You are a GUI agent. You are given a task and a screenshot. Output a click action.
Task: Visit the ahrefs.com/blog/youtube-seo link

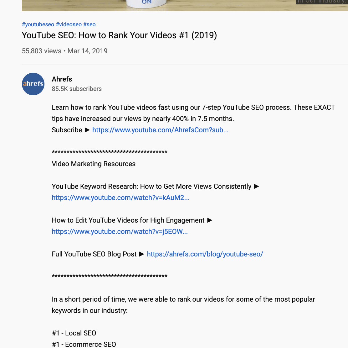[x=205, y=254]
